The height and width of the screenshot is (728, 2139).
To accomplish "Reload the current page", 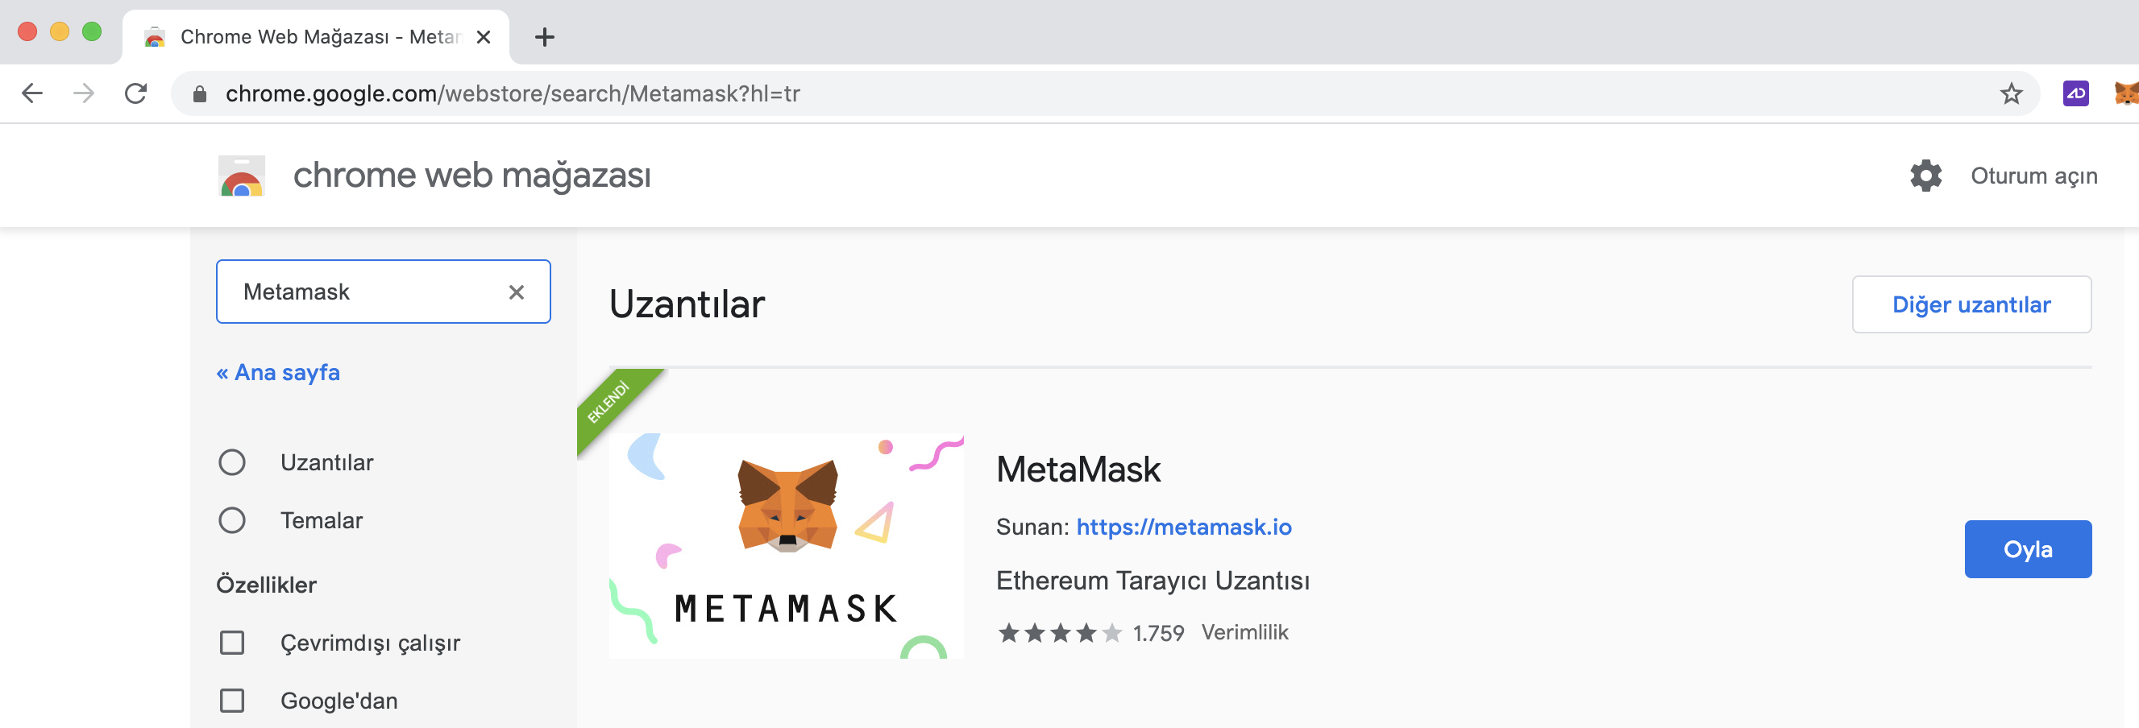I will pos(136,93).
